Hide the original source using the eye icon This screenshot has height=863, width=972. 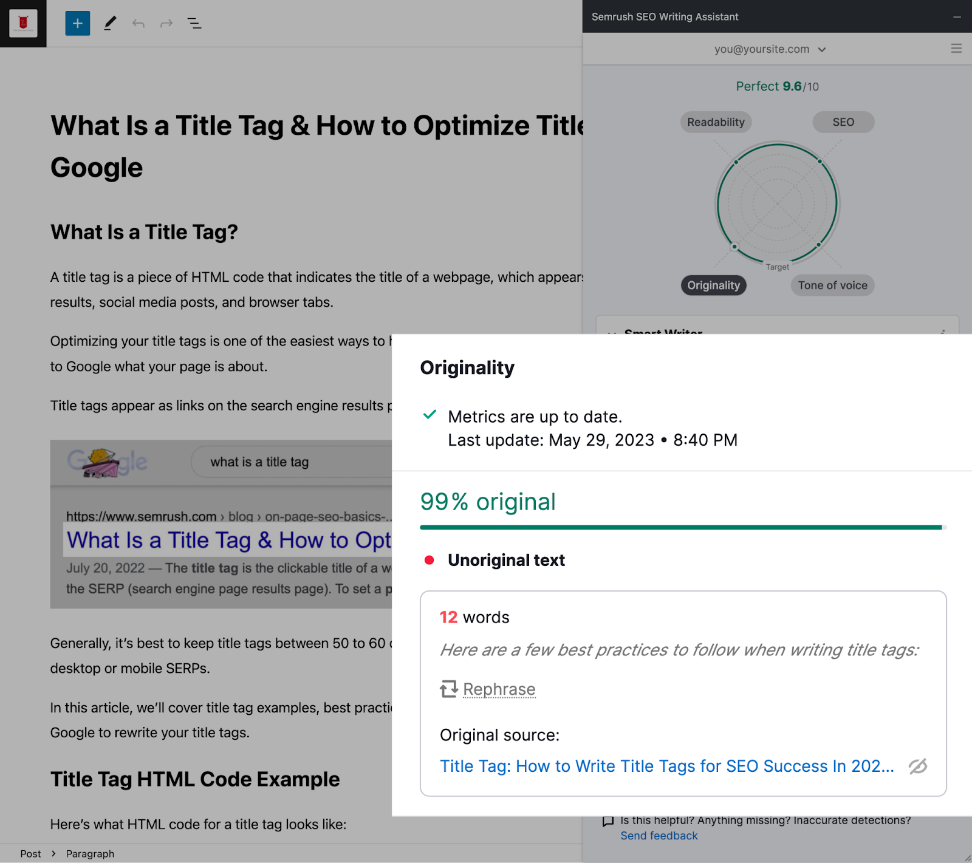[x=917, y=766]
